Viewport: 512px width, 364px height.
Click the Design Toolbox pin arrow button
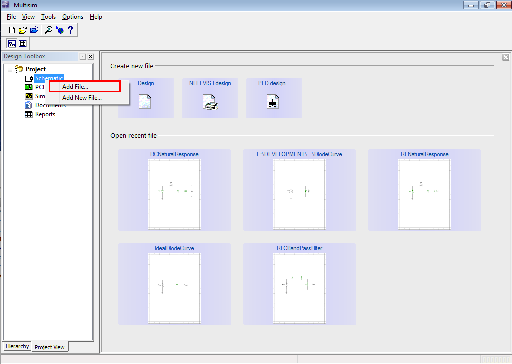coord(82,57)
